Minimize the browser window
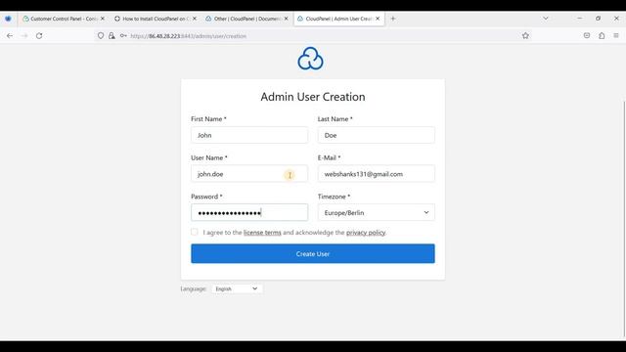Image resolution: width=626 pixels, height=352 pixels. 579,19
